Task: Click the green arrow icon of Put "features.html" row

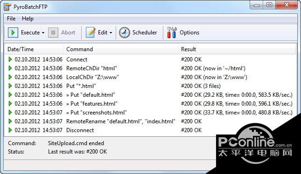Action: coord(10,104)
